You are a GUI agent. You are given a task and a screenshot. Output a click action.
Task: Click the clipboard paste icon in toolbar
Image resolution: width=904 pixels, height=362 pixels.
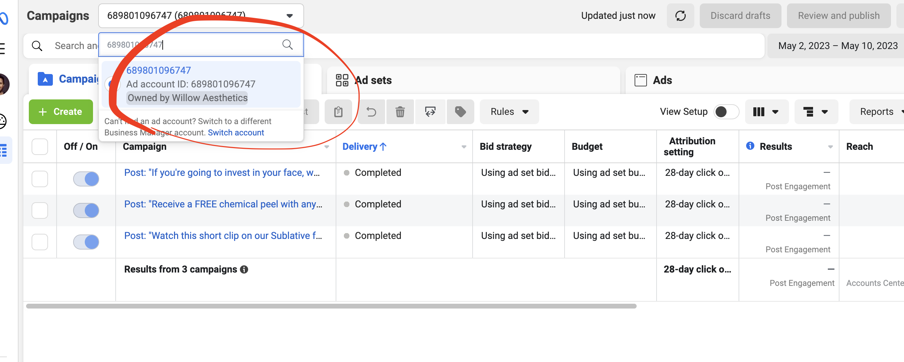(338, 112)
